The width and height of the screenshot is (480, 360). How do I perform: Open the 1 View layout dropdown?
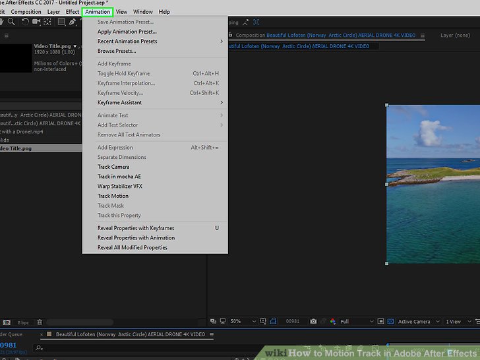tap(458, 322)
